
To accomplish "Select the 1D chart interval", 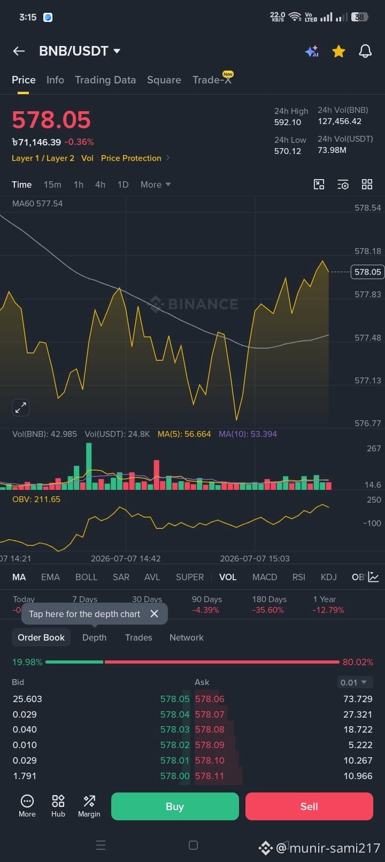I will pyautogui.click(x=123, y=184).
